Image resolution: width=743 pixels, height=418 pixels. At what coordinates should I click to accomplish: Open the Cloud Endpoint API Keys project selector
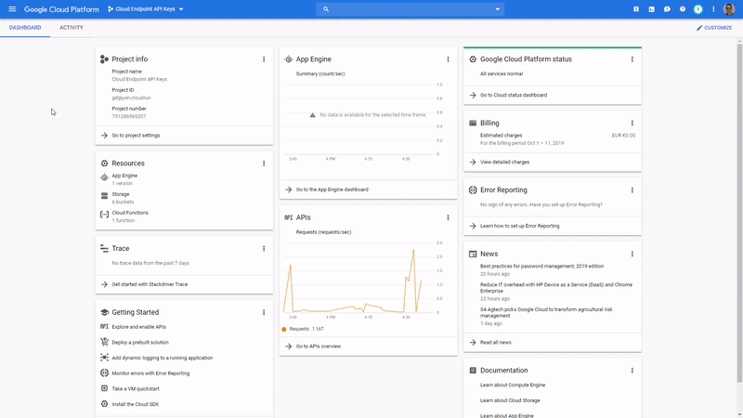pyautogui.click(x=146, y=9)
